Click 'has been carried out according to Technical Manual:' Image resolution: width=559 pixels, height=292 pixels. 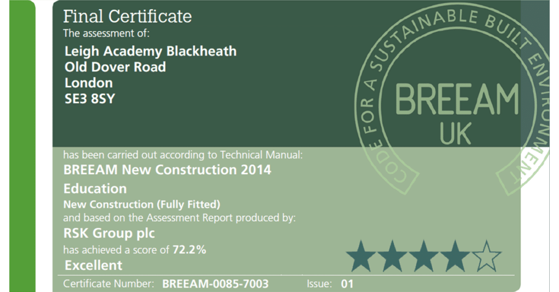[x=183, y=155]
